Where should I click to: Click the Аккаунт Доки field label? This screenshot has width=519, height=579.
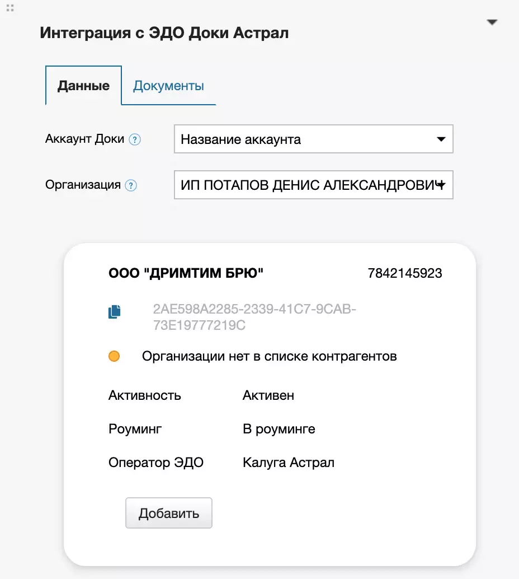tap(84, 139)
